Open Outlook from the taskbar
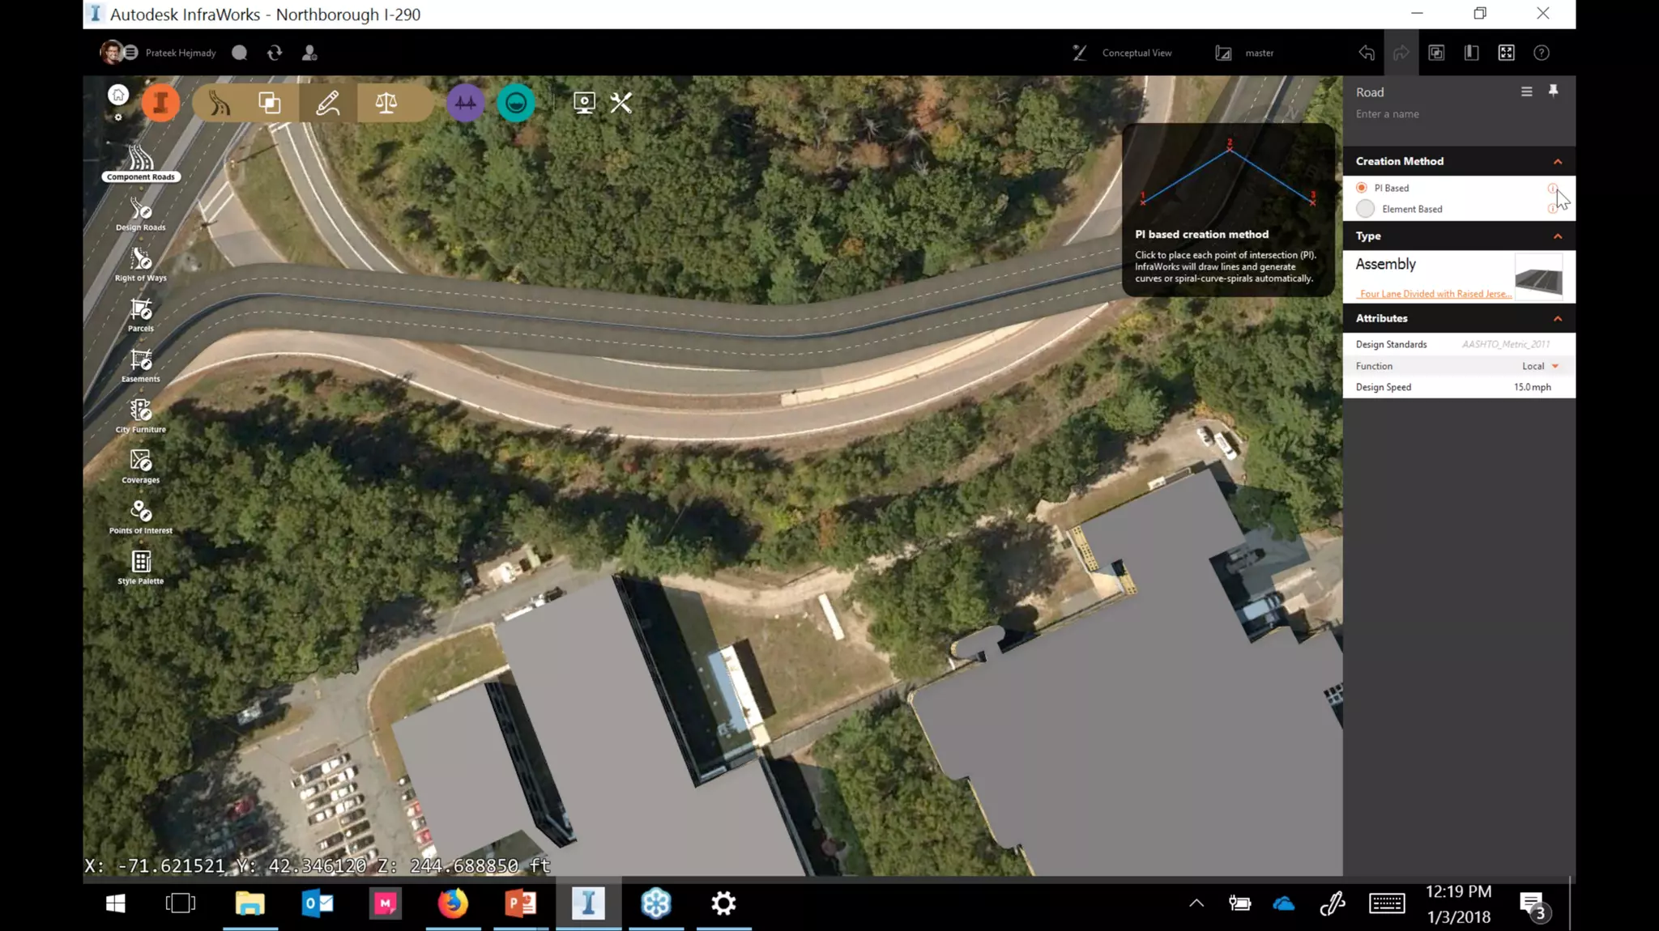 pos(318,903)
